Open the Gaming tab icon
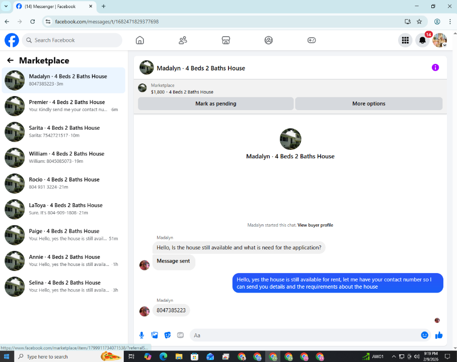 pos(312,40)
